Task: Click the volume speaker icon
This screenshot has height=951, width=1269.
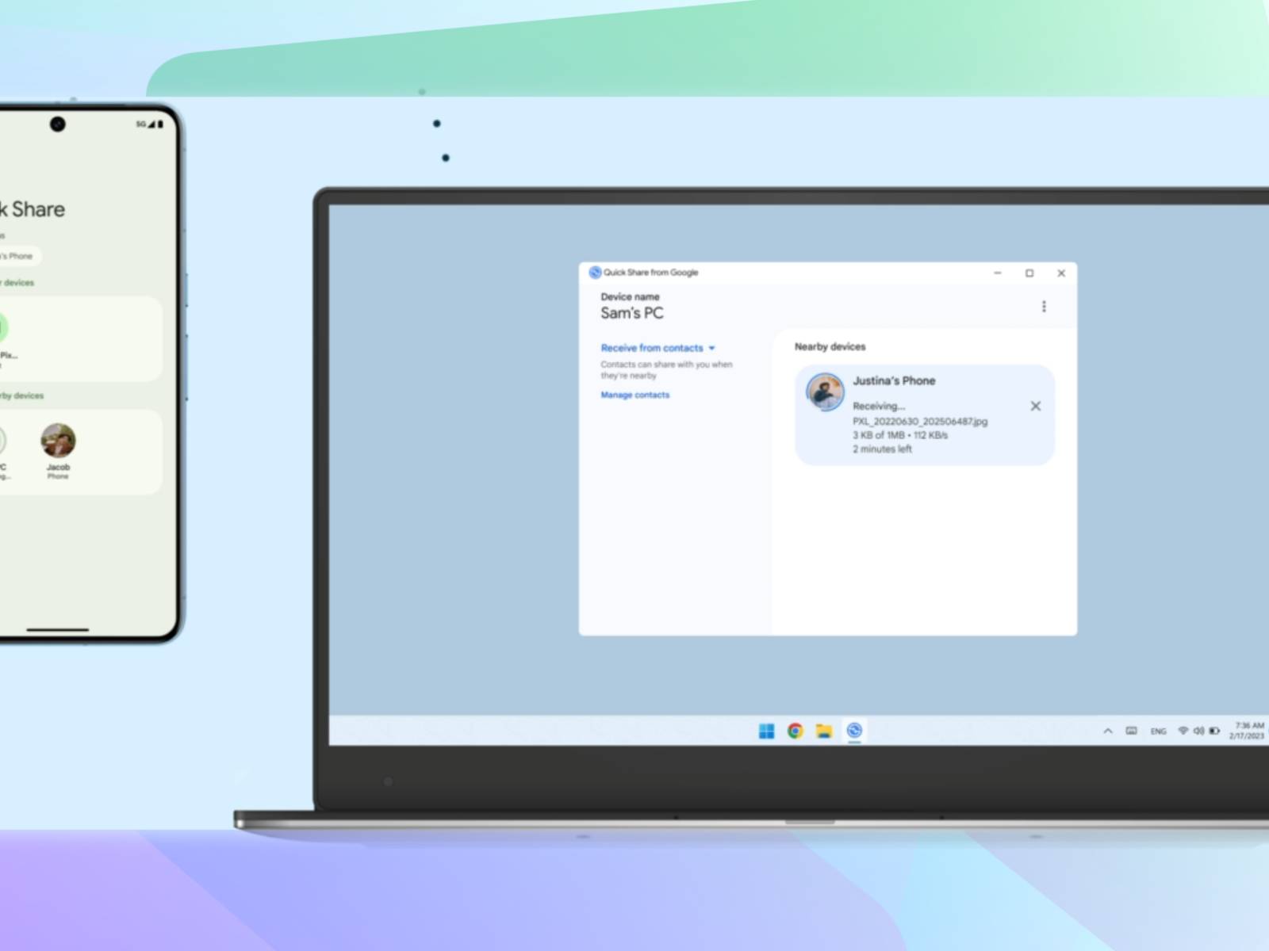Action: (x=1198, y=731)
